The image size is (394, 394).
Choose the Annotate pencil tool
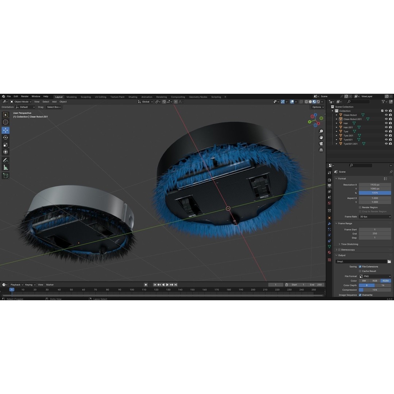5,160
